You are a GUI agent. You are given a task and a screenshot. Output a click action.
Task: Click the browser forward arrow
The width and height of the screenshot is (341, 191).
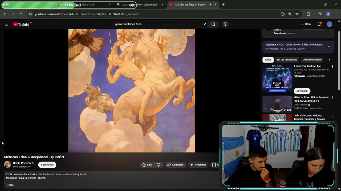click(x=13, y=14)
